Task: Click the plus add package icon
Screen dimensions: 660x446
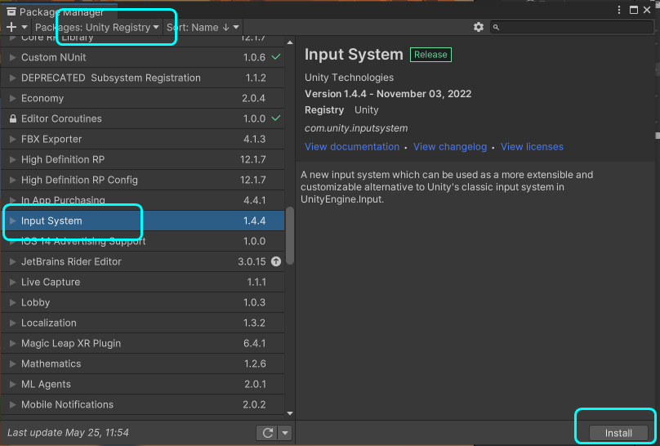Action: (11, 27)
